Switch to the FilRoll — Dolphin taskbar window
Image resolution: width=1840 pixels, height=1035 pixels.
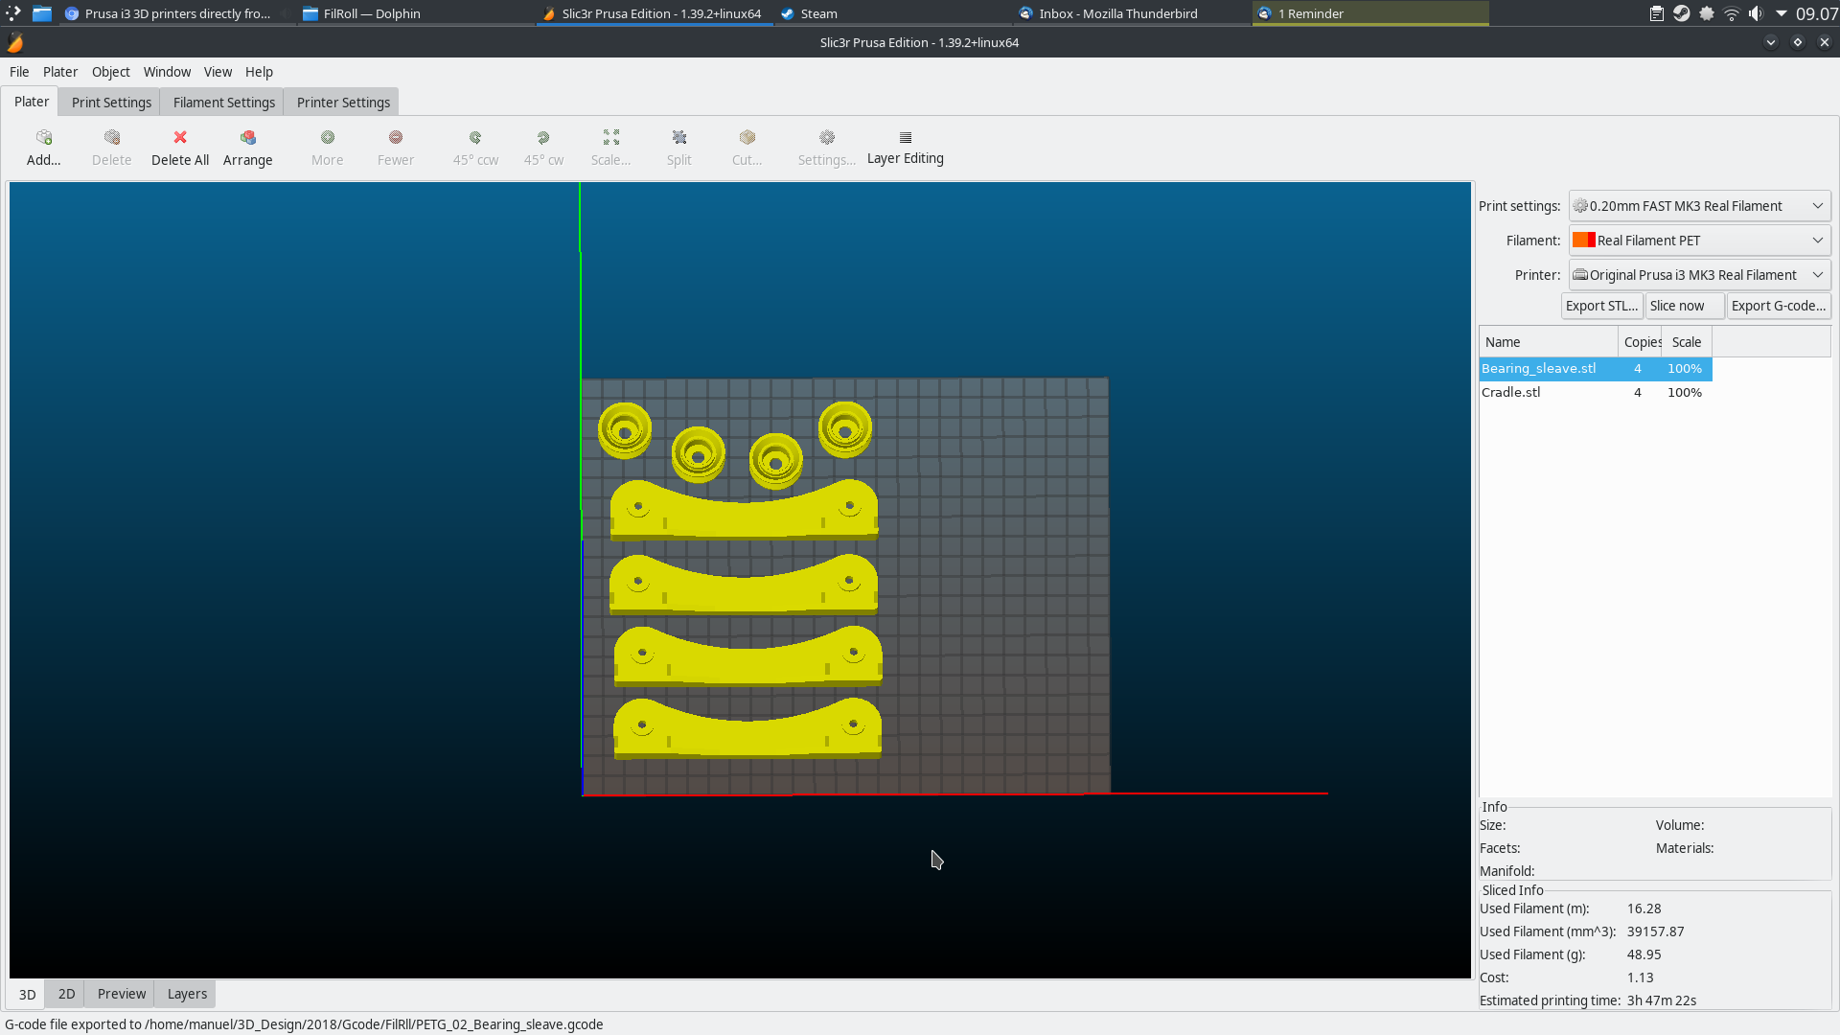point(414,13)
